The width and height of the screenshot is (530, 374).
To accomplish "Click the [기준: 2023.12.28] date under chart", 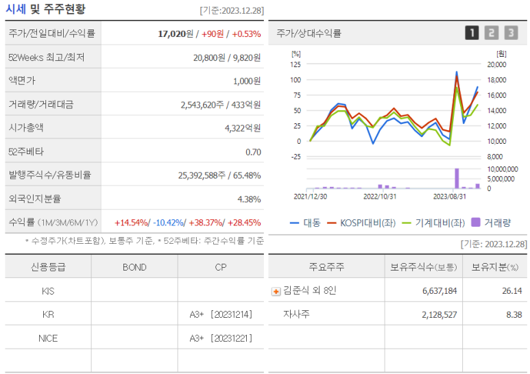I will coord(494,244).
